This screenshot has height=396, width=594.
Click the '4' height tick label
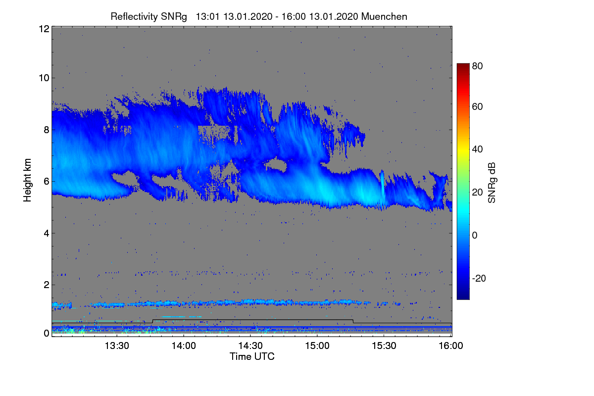(46, 233)
